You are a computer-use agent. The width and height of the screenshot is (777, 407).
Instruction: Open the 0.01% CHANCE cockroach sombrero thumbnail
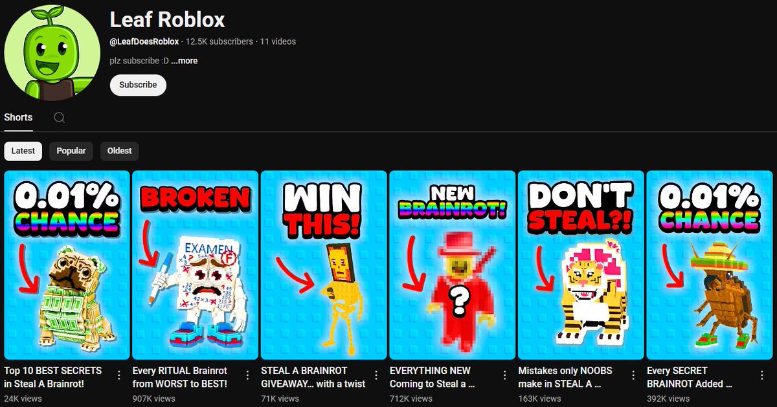[710, 265]
